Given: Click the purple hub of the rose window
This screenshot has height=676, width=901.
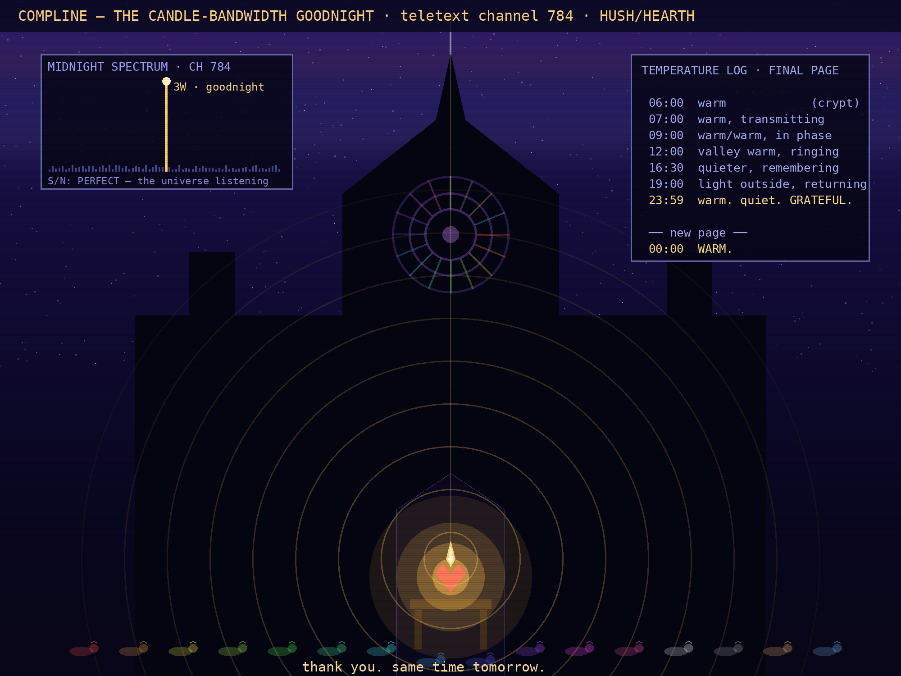Looking at the screenshot, I should 450,234.
